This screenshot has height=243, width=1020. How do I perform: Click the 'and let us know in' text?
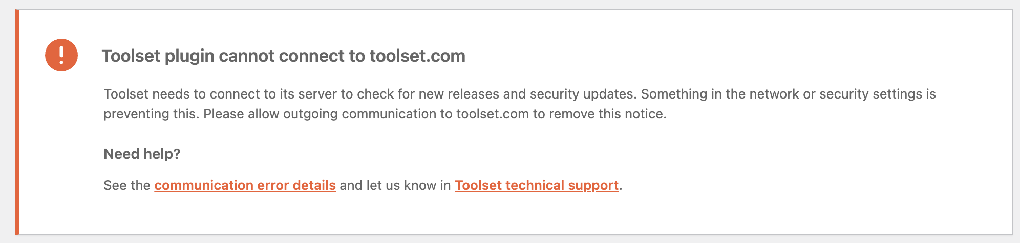395,185
